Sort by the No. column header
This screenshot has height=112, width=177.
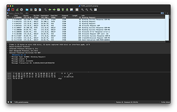[x=10, y=16]
